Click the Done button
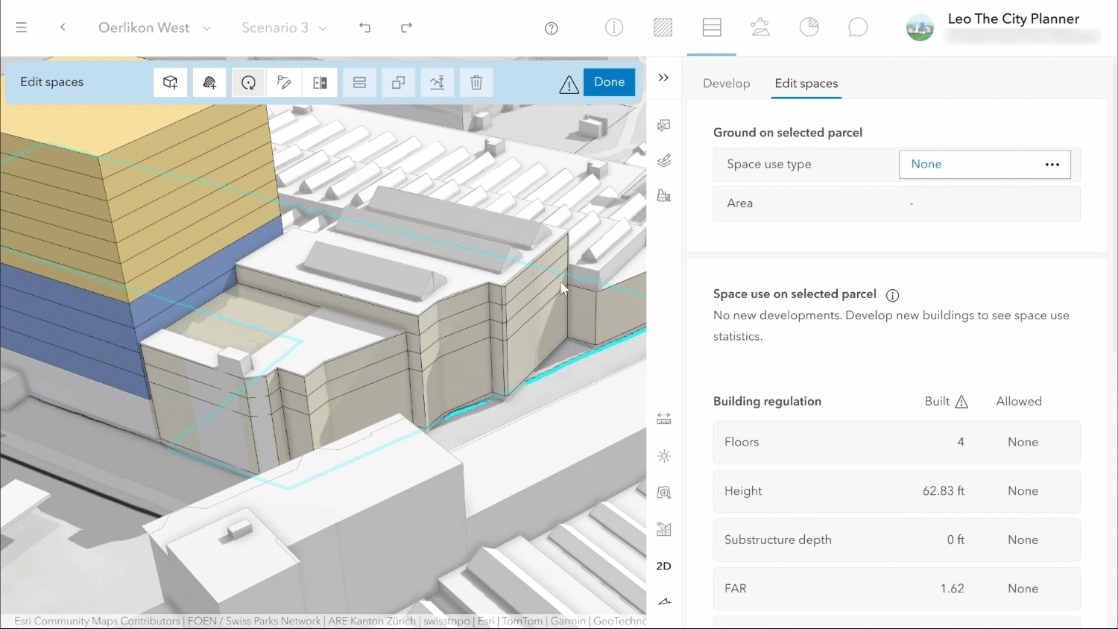This screenshot has width=1118, height=629. [x=609, y=82]
